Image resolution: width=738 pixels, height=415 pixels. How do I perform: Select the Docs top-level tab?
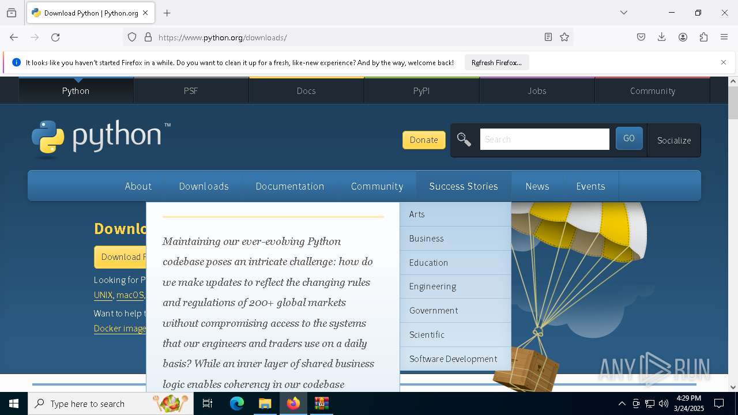pyautogui.click(x=306, y=90)
